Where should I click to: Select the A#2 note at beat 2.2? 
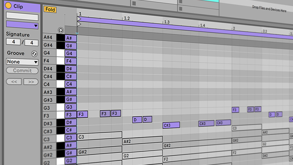[x=276, y=131]
